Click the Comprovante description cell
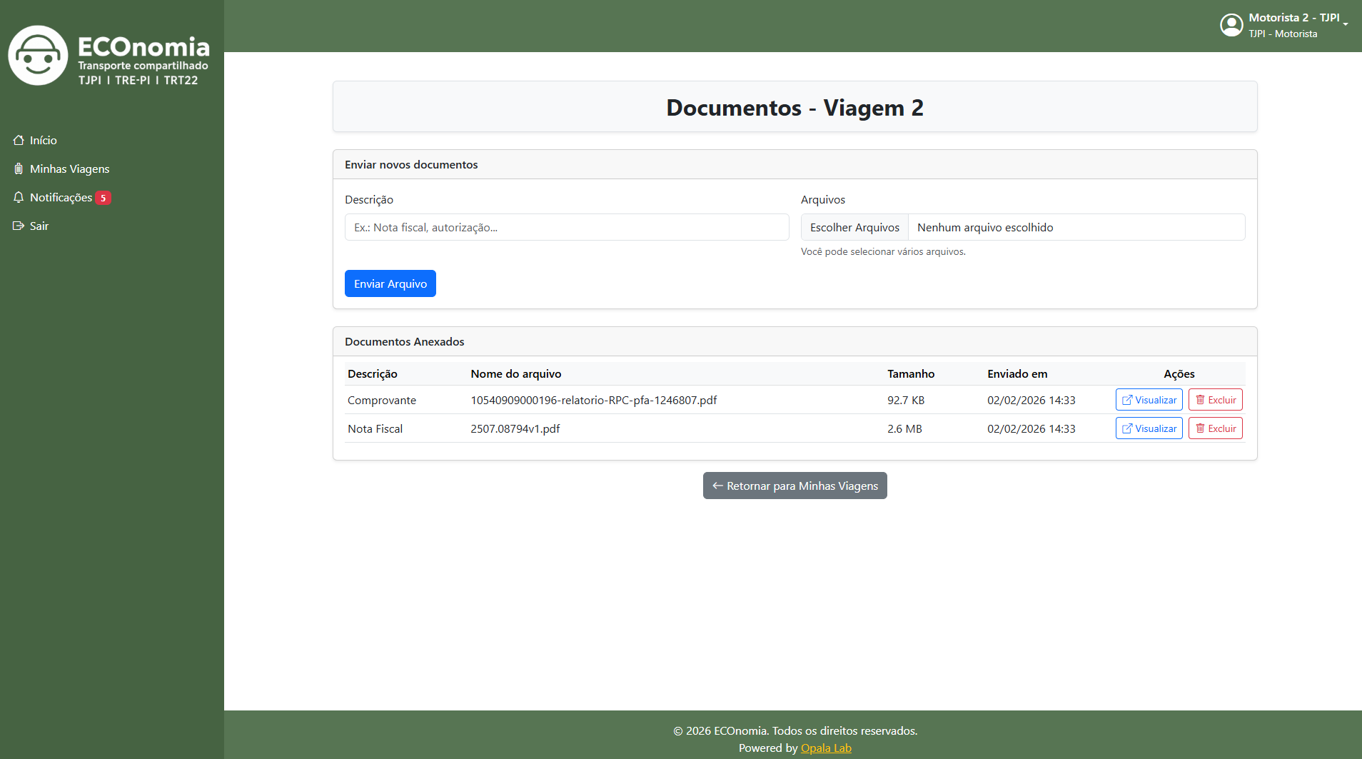This screenshot has width=1362, height=759. [382, 400]
